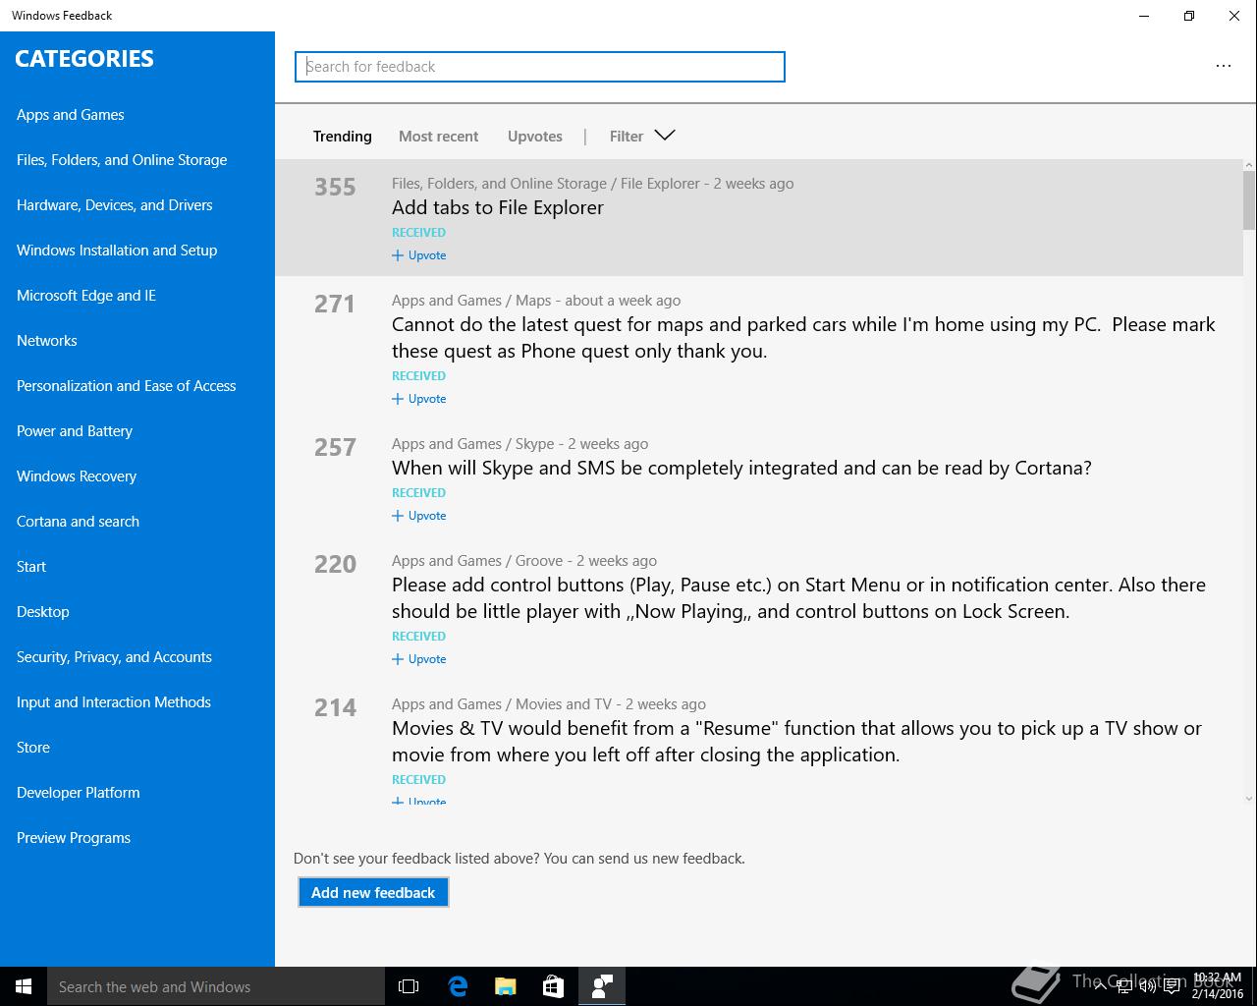The width and height of the screenshot is (1257, 1006).
Task: Upvote the maps and parked cars quest feedback
Action: (x=419, y=399)
